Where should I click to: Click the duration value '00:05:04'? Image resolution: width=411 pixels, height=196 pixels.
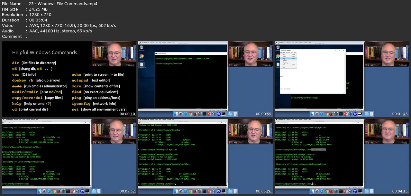(38, 20)
